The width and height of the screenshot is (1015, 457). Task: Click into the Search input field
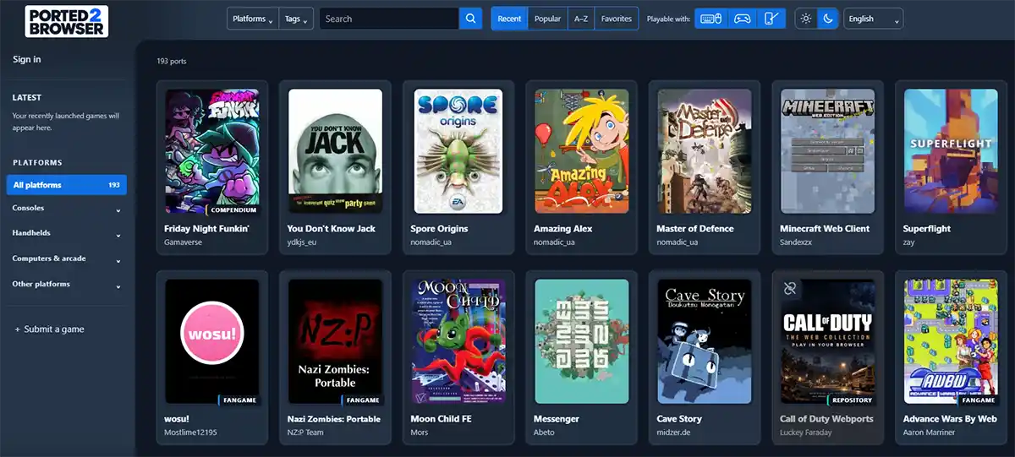(389, 19)
